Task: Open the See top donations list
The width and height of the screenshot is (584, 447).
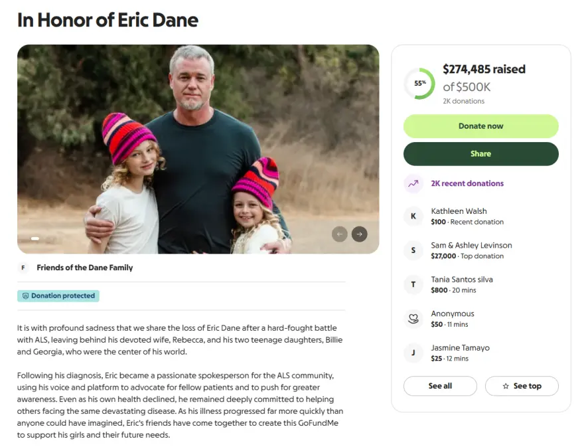Action: 522,386
